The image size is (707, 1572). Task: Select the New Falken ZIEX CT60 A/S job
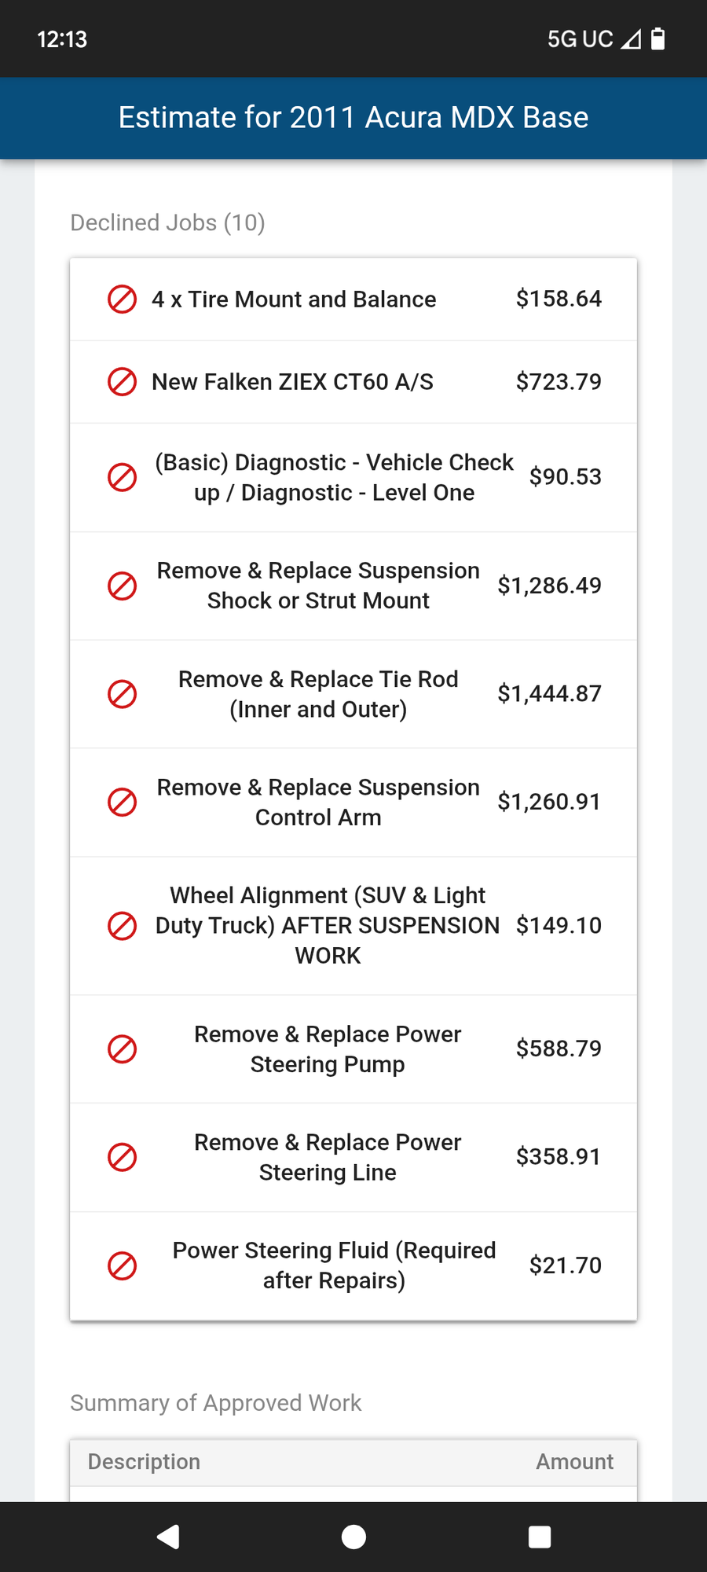click(x=292, y=382)
